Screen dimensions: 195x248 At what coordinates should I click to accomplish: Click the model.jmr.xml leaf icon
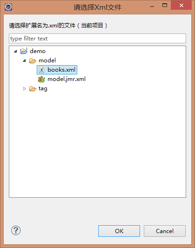tap(41, 79)
